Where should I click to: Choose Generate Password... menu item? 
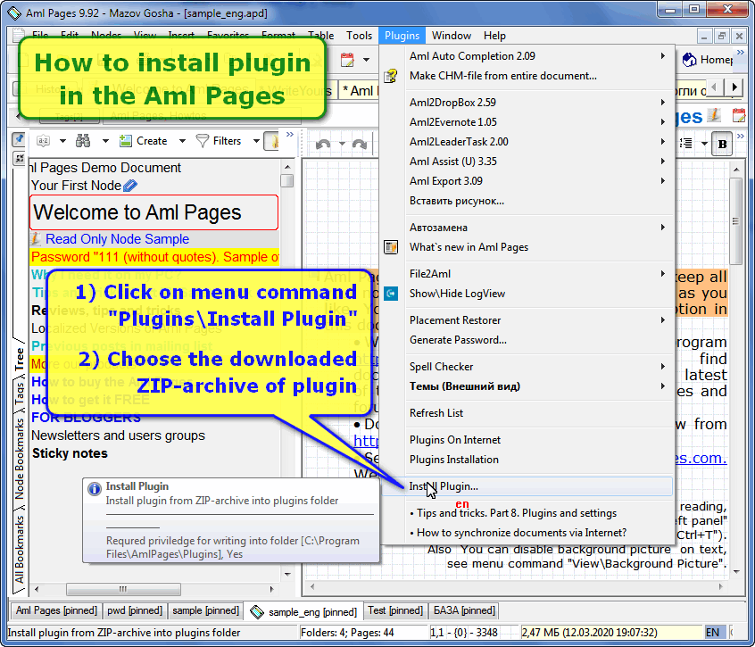click(527, 340)
